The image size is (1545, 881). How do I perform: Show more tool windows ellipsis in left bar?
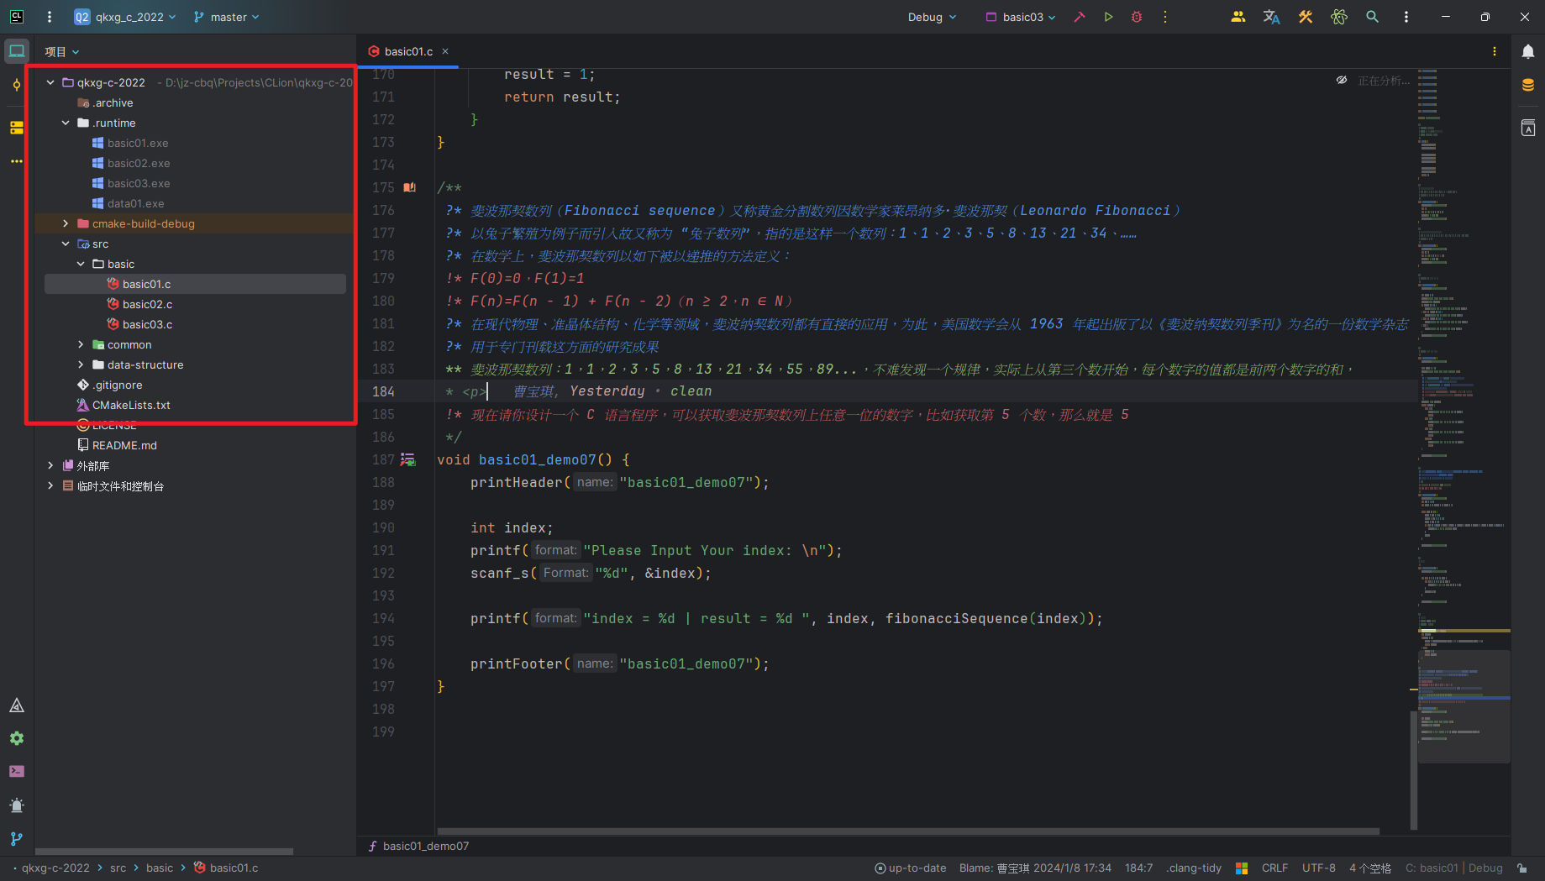17,161
